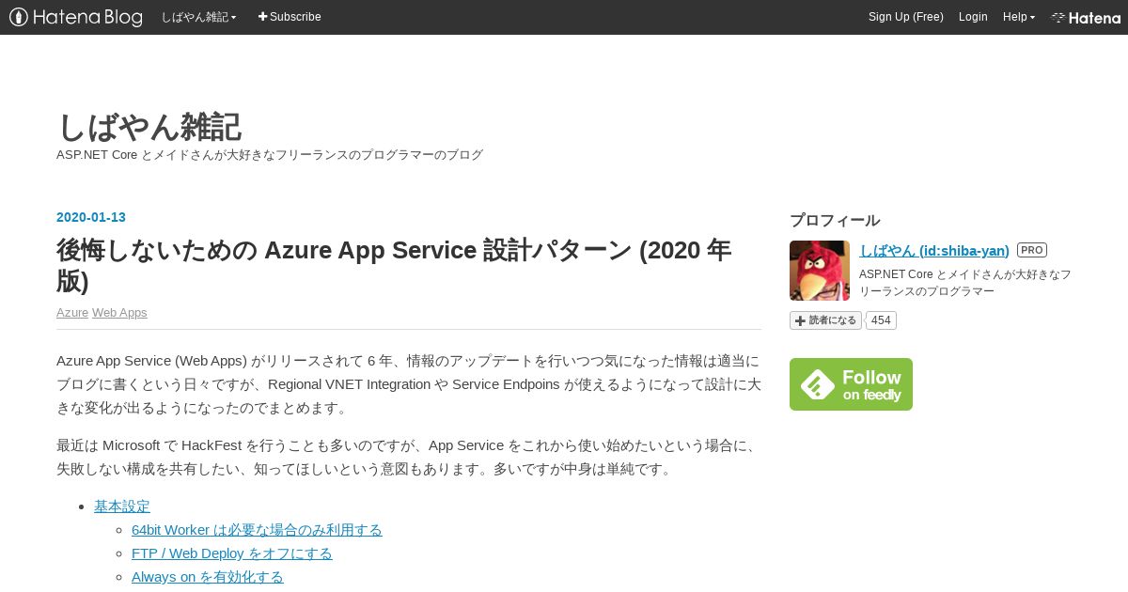Image resolution: width=1128 pixels, height=592 pixels.
Task: Open the Sign Up (Free) link
Action: point(905,17)
